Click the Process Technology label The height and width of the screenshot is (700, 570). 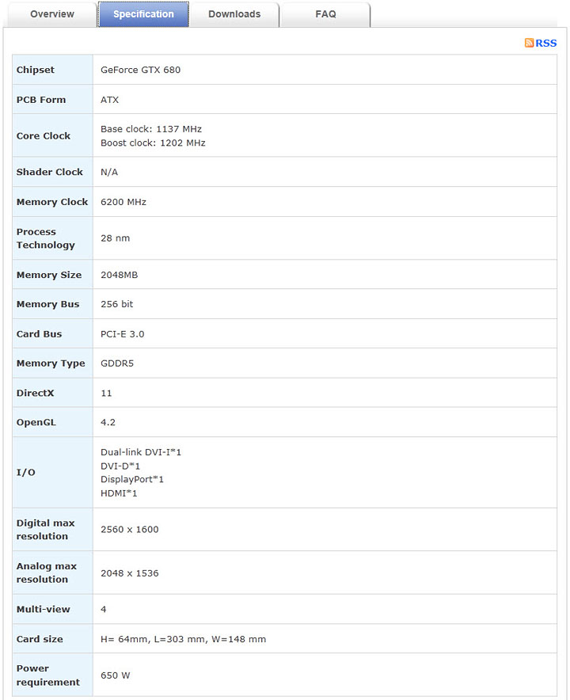point(45,238)
